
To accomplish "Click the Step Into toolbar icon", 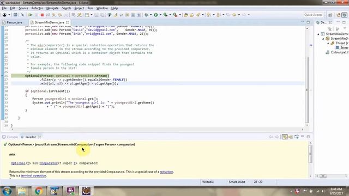I will 54,15.
